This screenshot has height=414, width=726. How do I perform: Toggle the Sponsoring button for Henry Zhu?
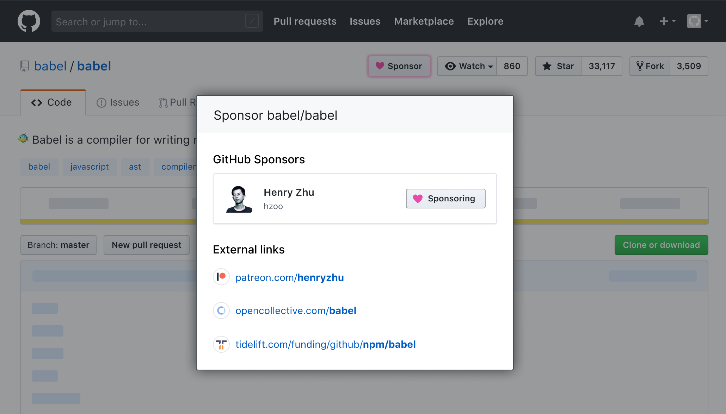(445, 198)
